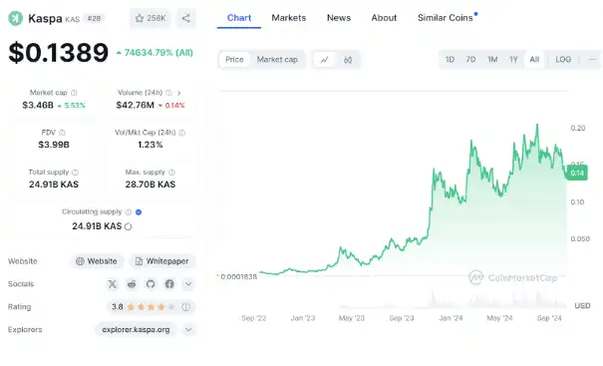
Task: Open Kaspa's X (Twitter) social icon
Action: point(113,284)
